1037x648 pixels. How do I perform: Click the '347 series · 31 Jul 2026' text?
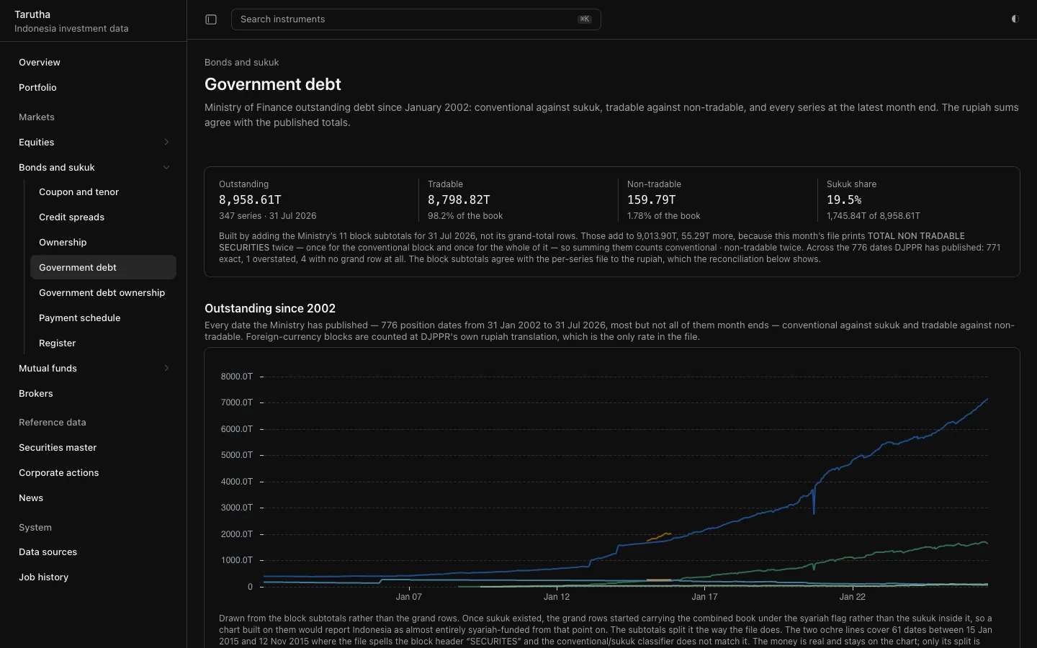tap(268, 216)
